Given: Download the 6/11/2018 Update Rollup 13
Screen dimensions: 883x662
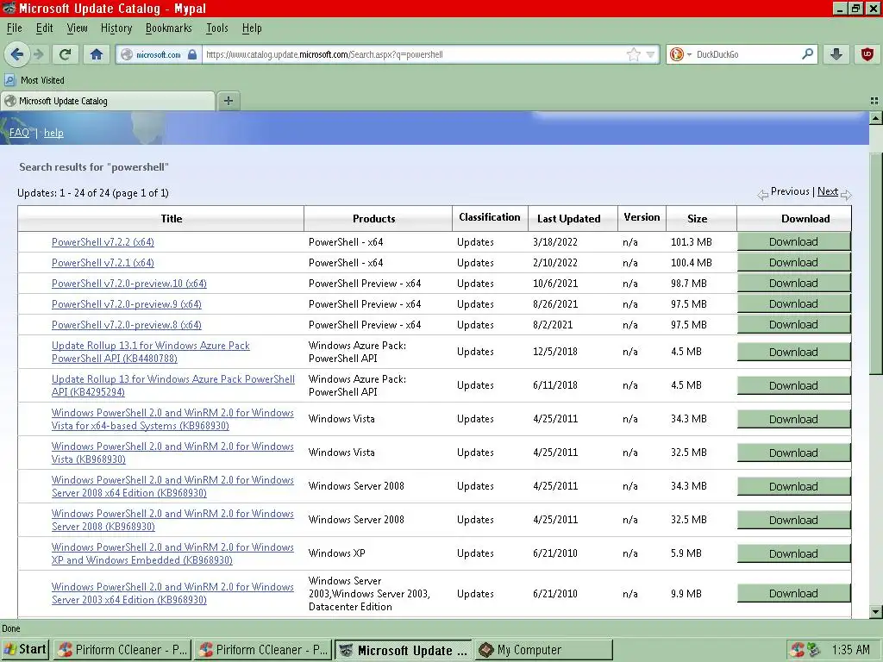Looking at the screenshot, I should click(793, 385).
